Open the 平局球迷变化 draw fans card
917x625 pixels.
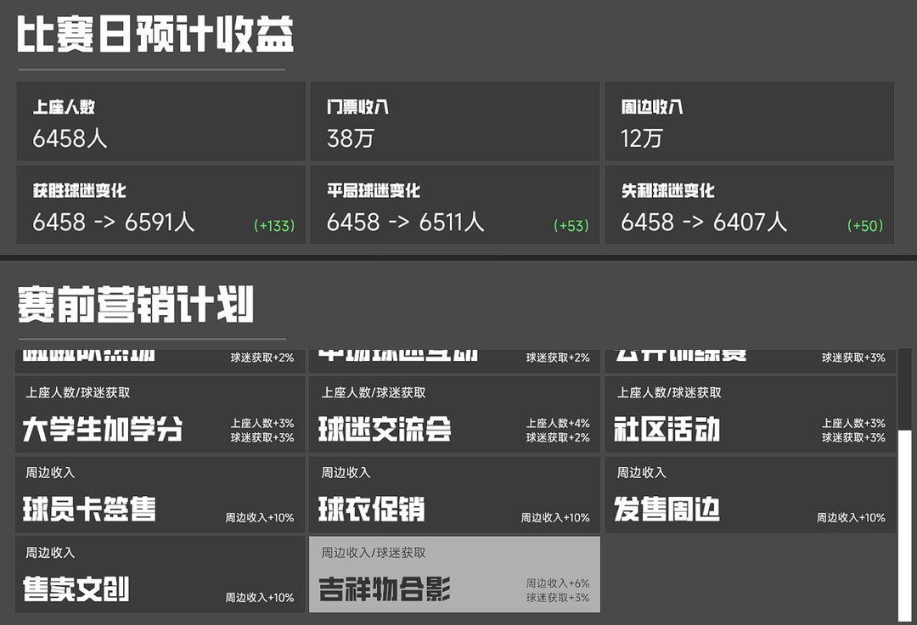click(x=454, y=205)
